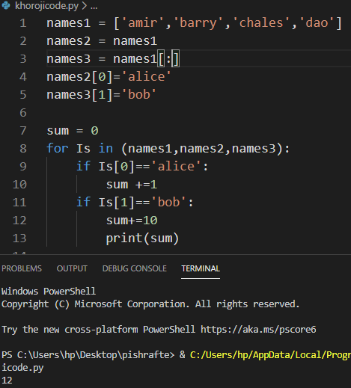
Task: Place cursor in names3 slice brackets
Action: click(x=168, y=59)
